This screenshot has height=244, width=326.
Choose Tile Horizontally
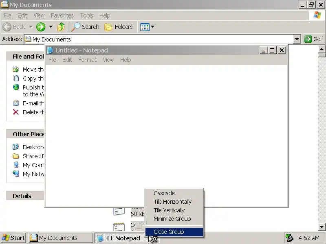coord(174,202)
